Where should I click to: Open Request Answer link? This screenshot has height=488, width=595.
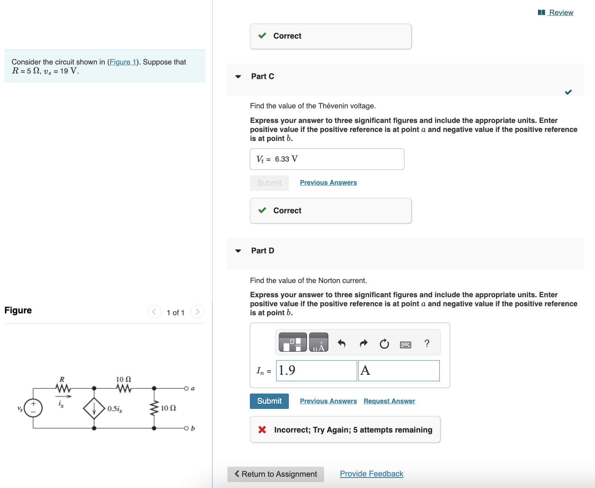(x=389, y=401)
